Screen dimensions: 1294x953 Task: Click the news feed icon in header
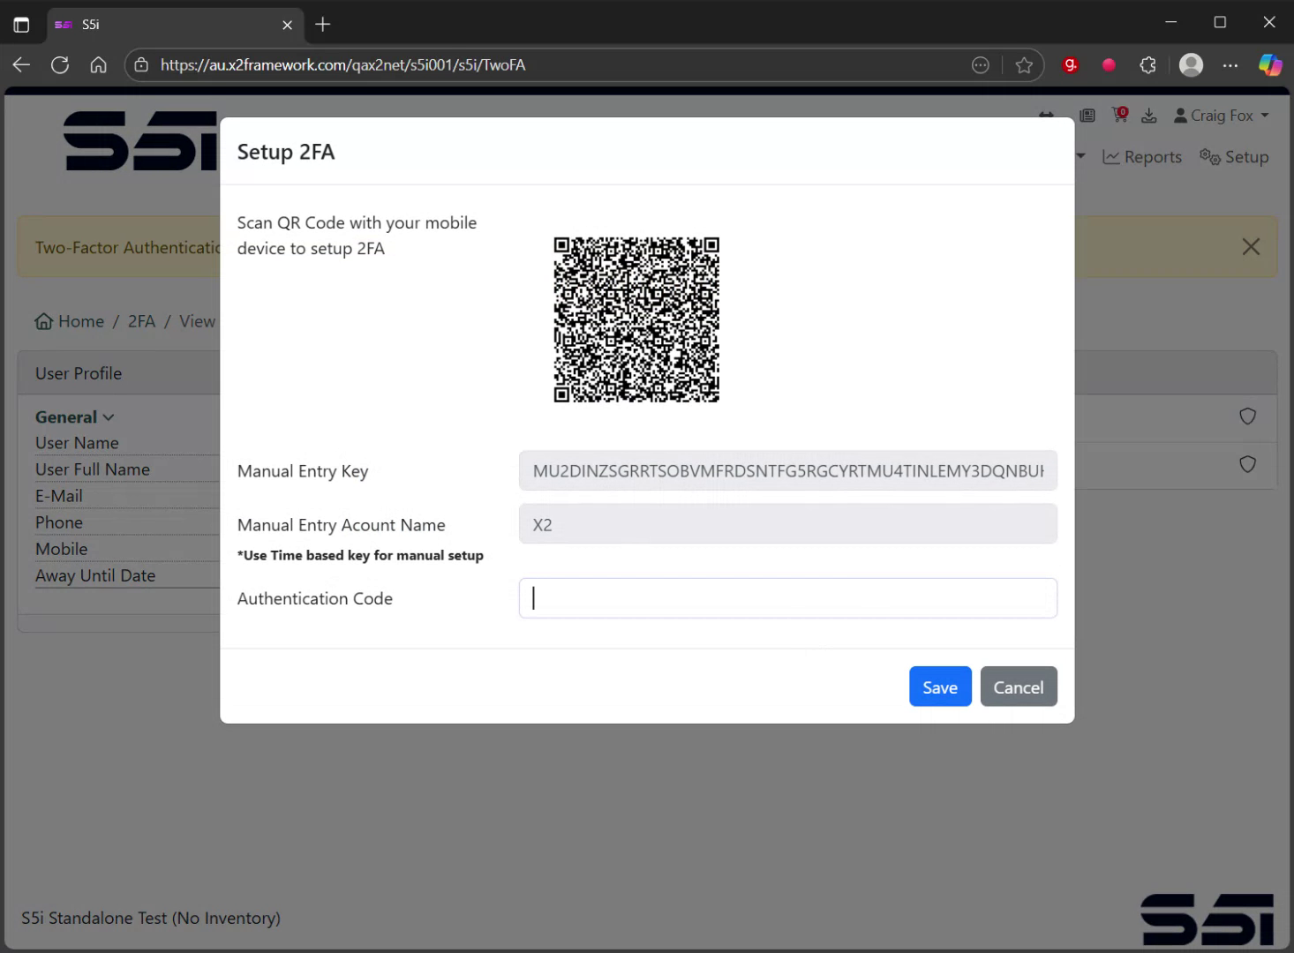(x=1087, y=116)
